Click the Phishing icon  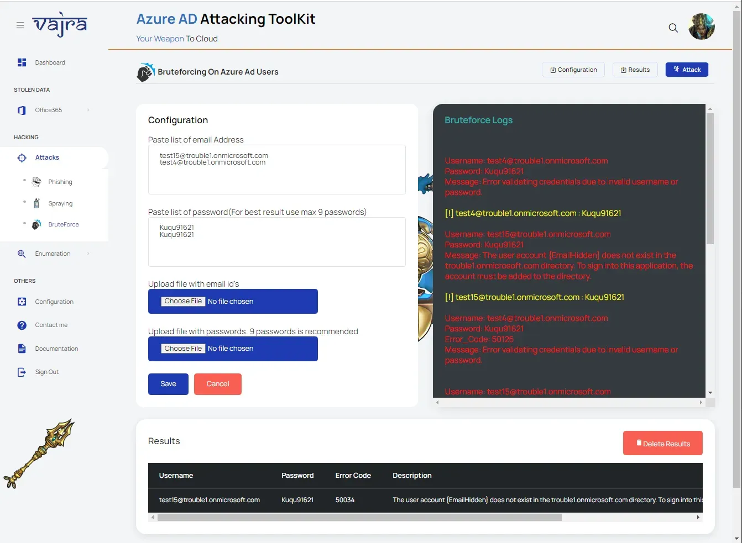pyautogui.click(x=36, y=182)
